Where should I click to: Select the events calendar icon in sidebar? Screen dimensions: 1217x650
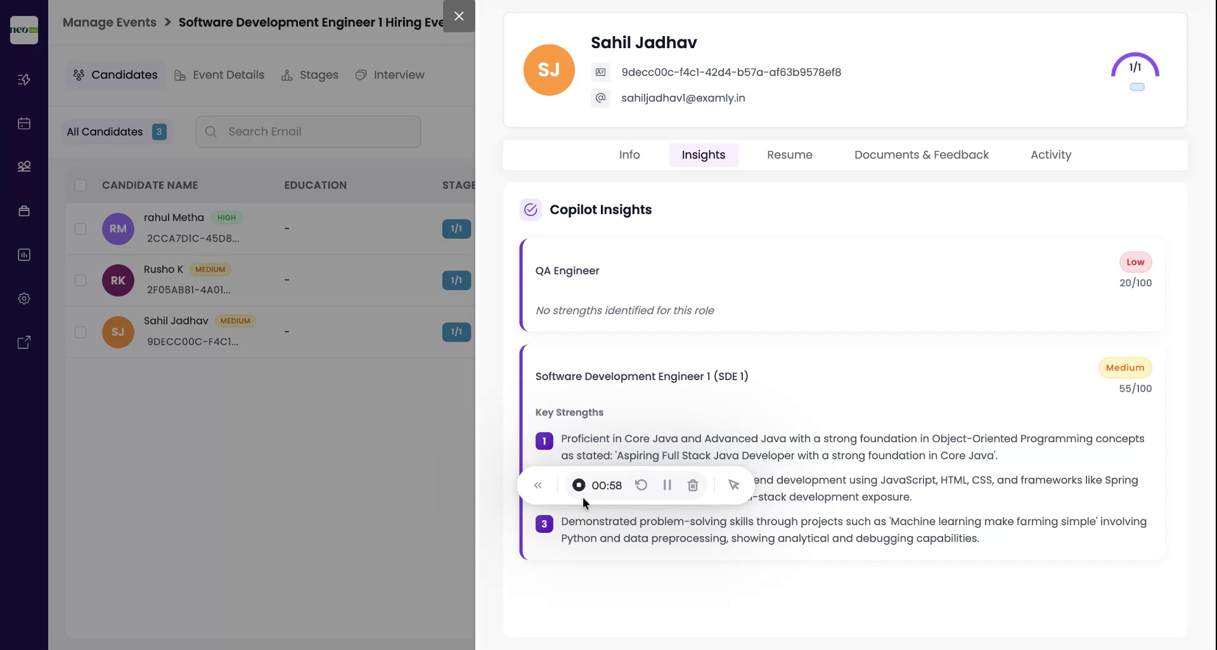(23, 124)
